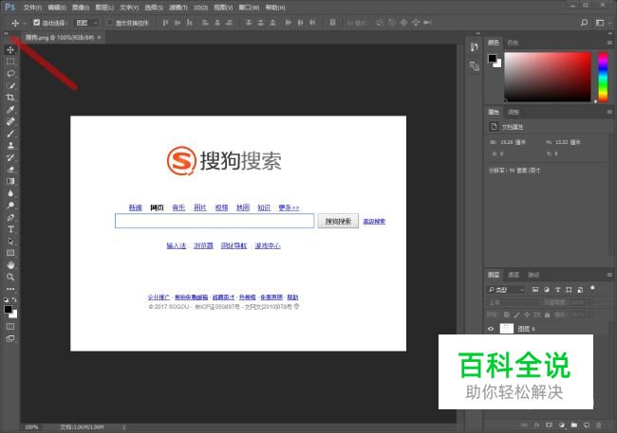Switch to the channels tab beside Layers

tap(514, 275)
